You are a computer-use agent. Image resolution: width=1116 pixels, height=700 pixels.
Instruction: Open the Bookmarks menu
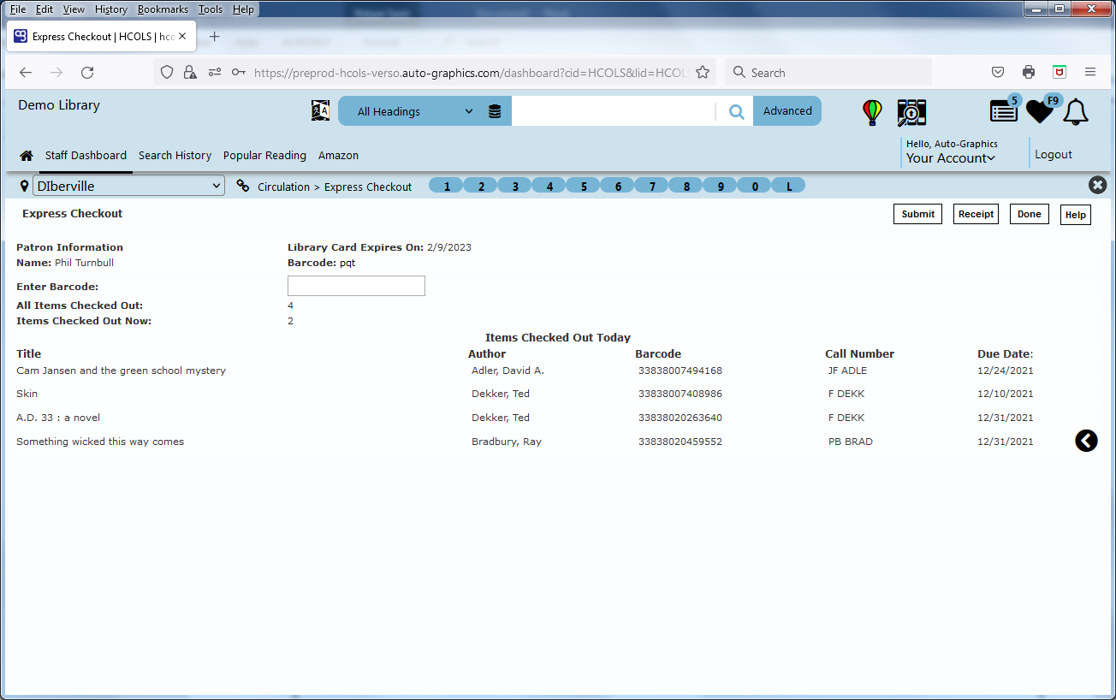(x=163, y=9)
